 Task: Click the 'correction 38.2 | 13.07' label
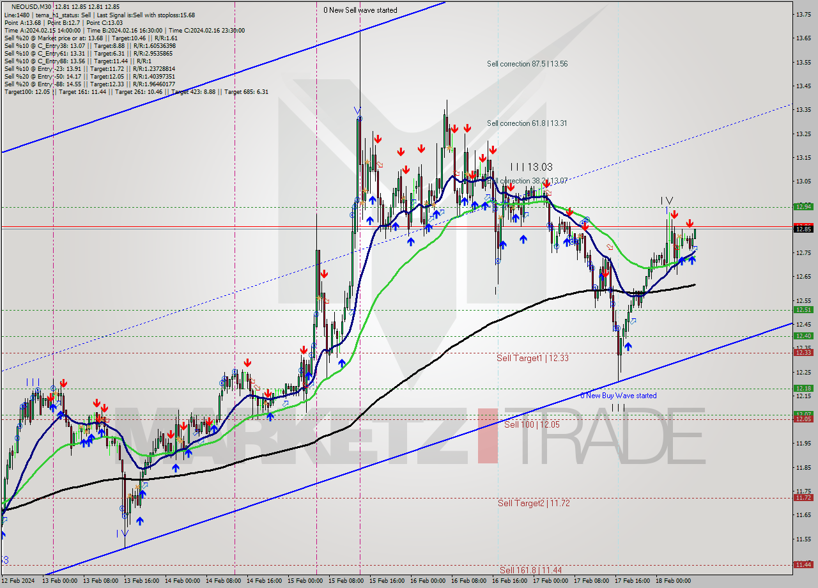point(534,181)
